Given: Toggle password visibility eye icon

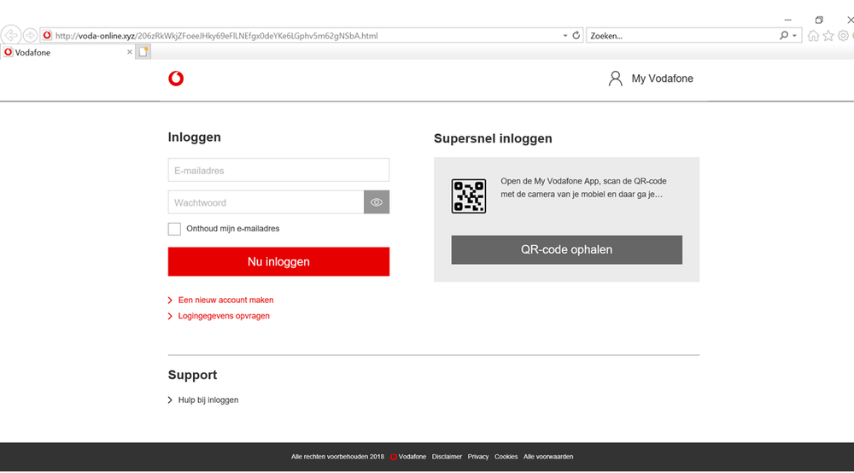Looking at the screenshot, I should 377,202.
